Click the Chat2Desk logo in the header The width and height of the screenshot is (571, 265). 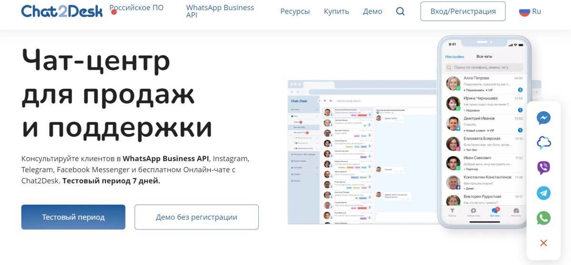pos(62,11)
